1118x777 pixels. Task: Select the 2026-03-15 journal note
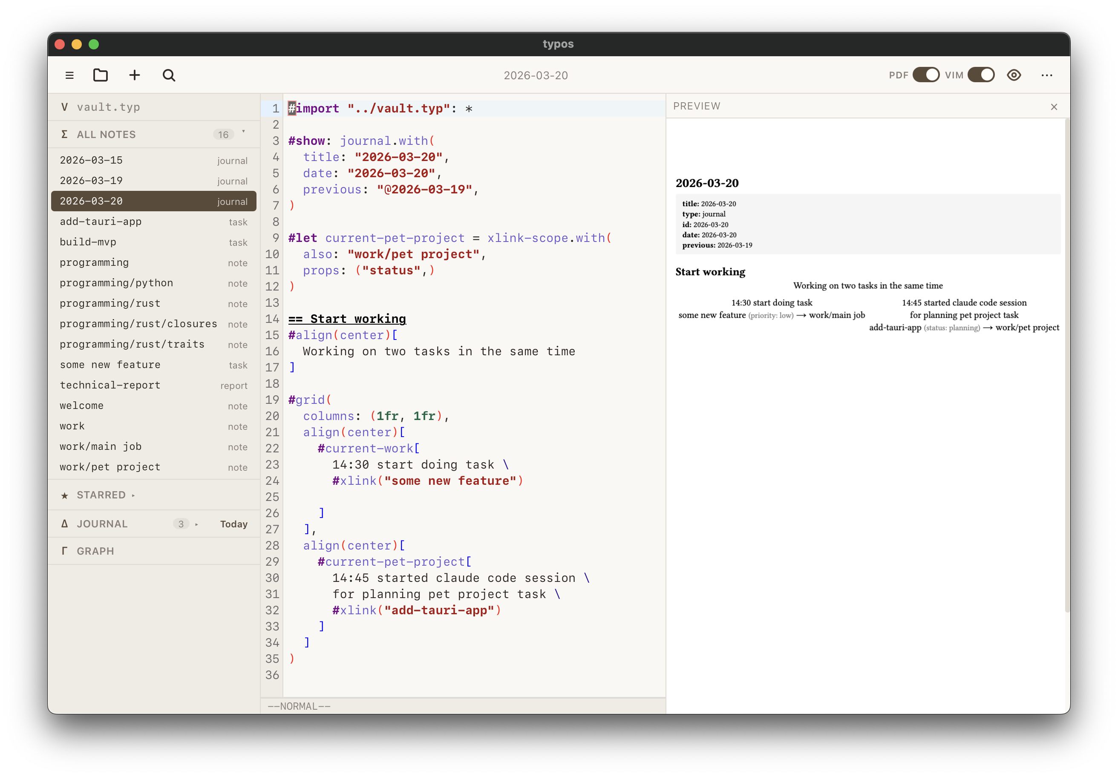[x=92, y=160]
